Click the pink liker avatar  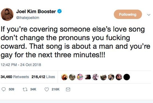tap(80, 77)
